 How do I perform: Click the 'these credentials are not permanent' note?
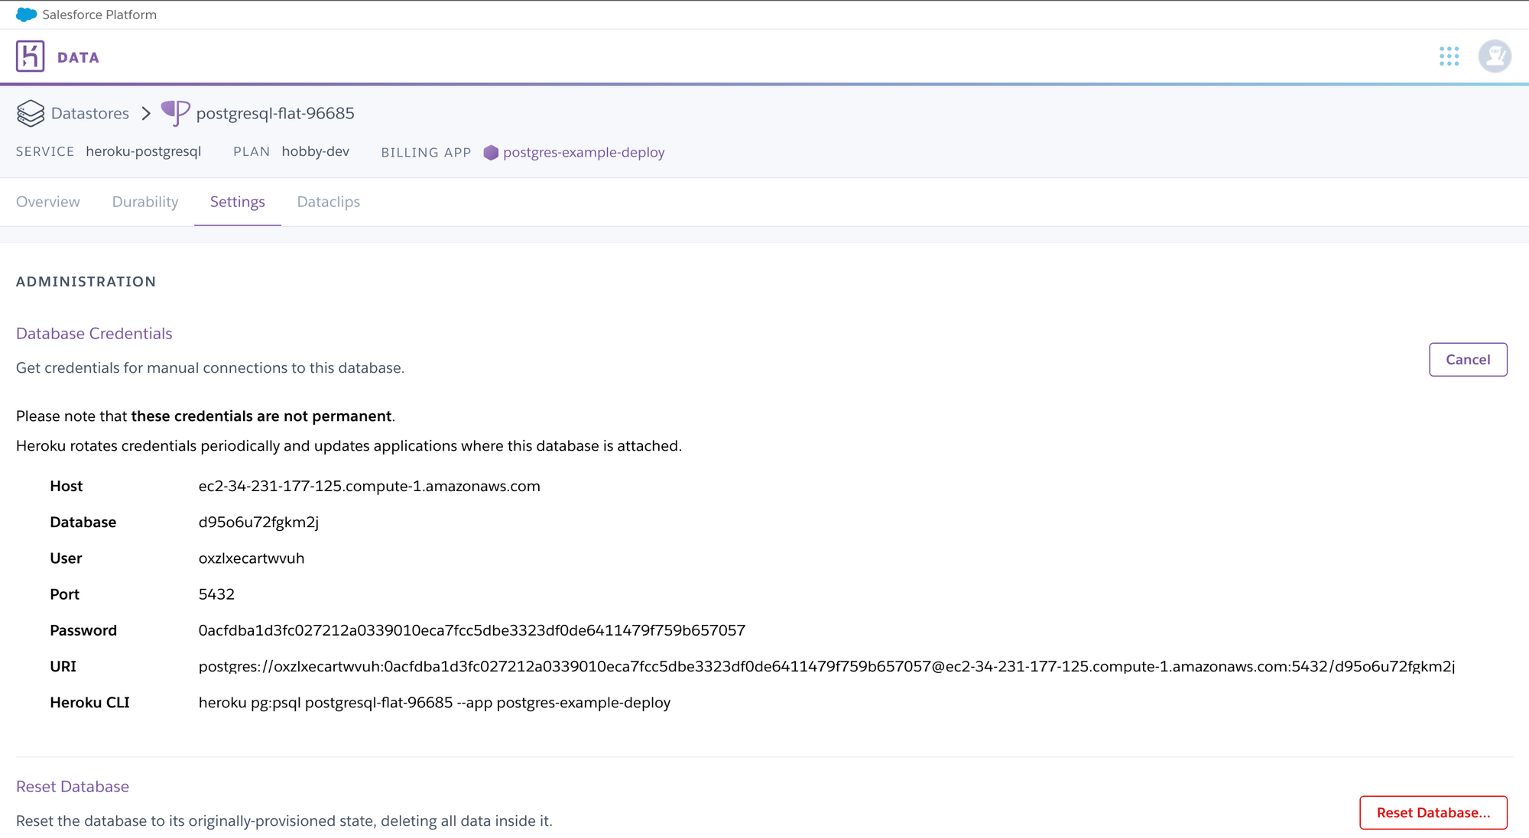(261, 416)
